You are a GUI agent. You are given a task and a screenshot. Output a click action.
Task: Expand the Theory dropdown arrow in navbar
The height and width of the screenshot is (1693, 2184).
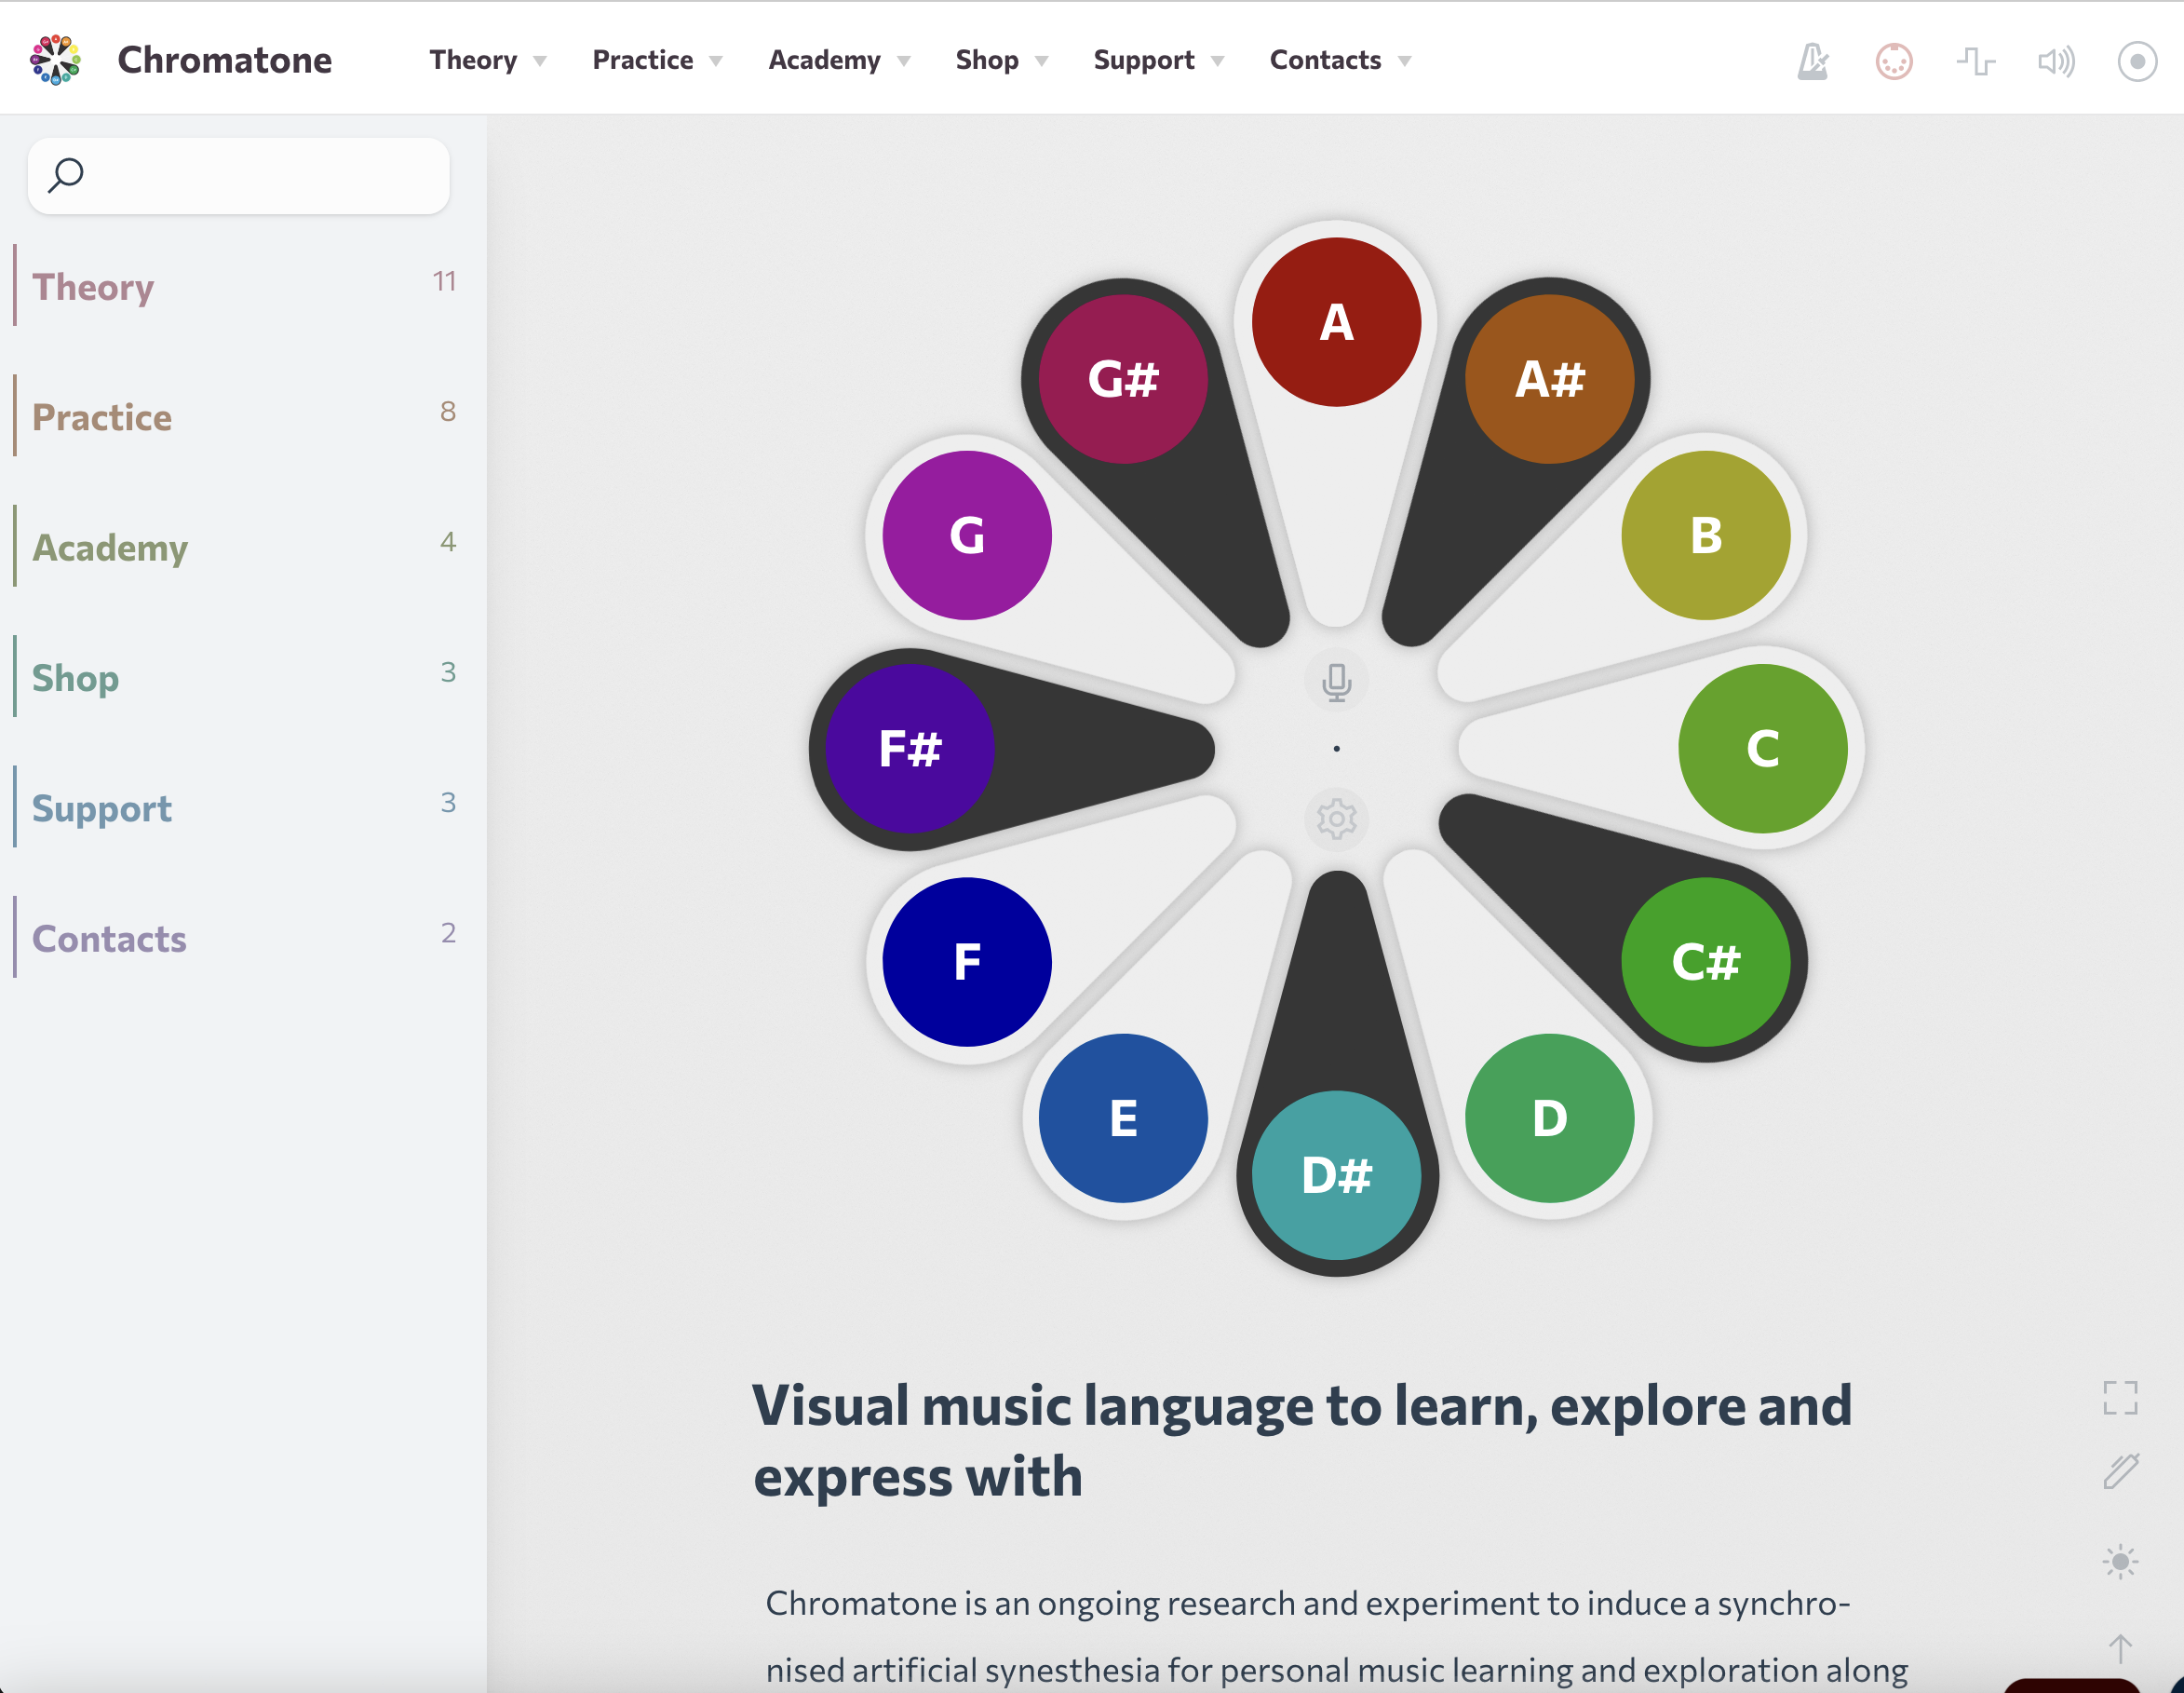click(x=540, y=62)
